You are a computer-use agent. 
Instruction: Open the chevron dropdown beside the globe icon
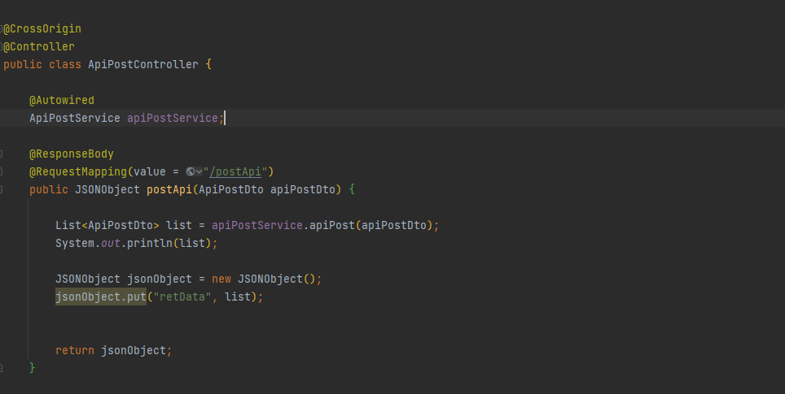click(199, 171)
